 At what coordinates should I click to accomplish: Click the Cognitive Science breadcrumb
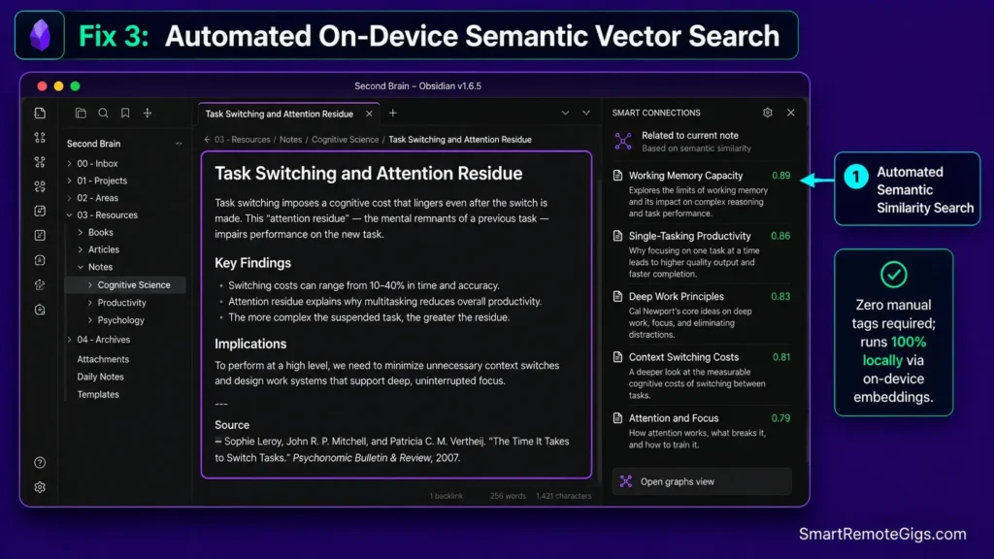coord(345,140)
